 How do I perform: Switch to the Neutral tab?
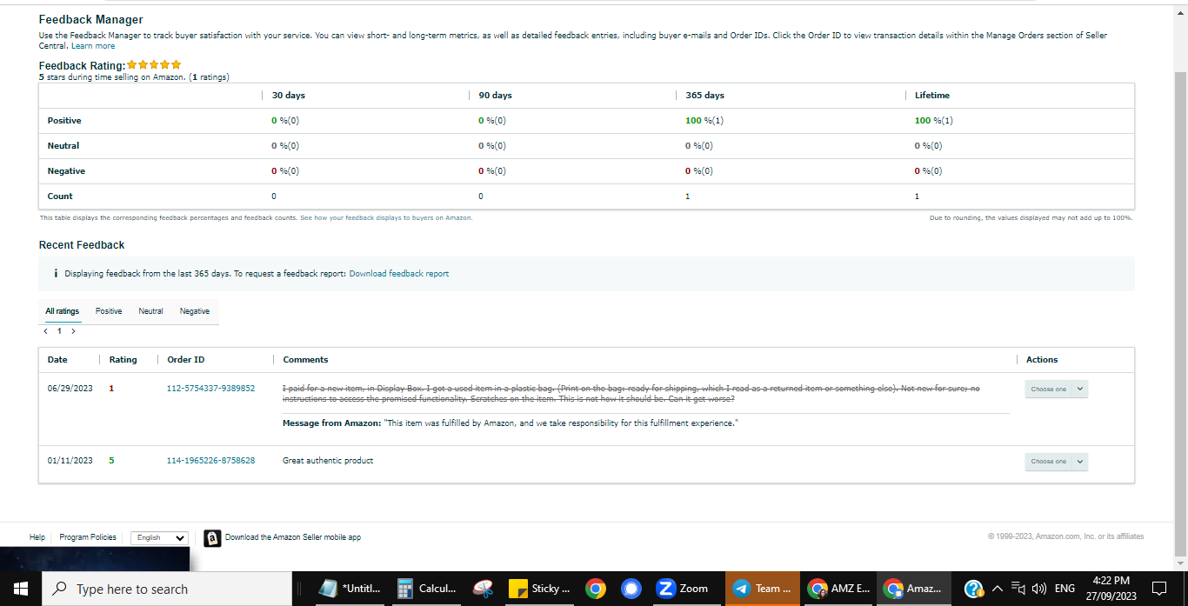tap(150, 311)
